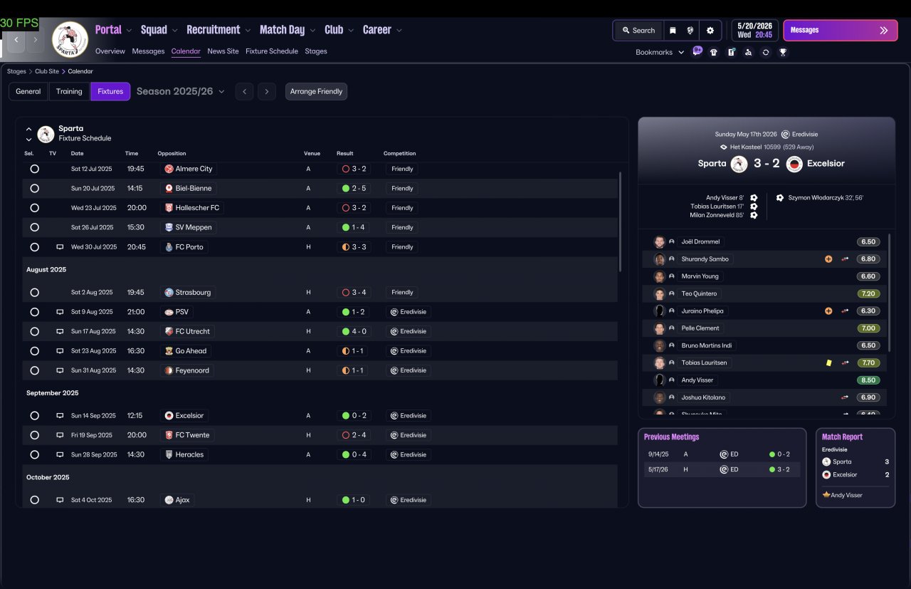Click substitution arrows on Shurandy Sambo row

pos(845,259)
